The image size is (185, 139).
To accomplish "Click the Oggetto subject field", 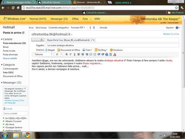I will point(112,45).
